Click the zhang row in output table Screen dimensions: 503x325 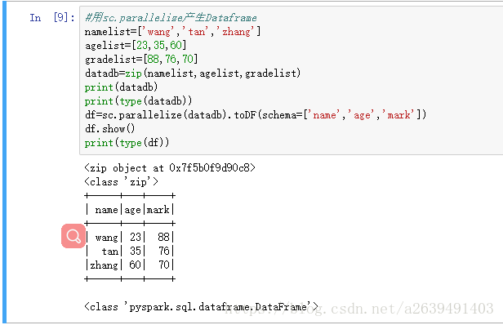tap(130, 265)
